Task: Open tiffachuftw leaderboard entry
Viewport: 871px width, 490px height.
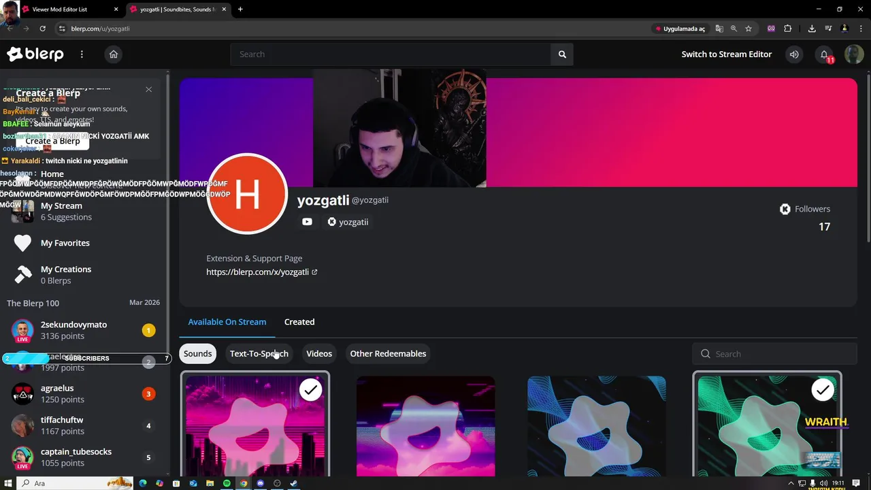Action: pyautogui.click(x=85, y=425)
